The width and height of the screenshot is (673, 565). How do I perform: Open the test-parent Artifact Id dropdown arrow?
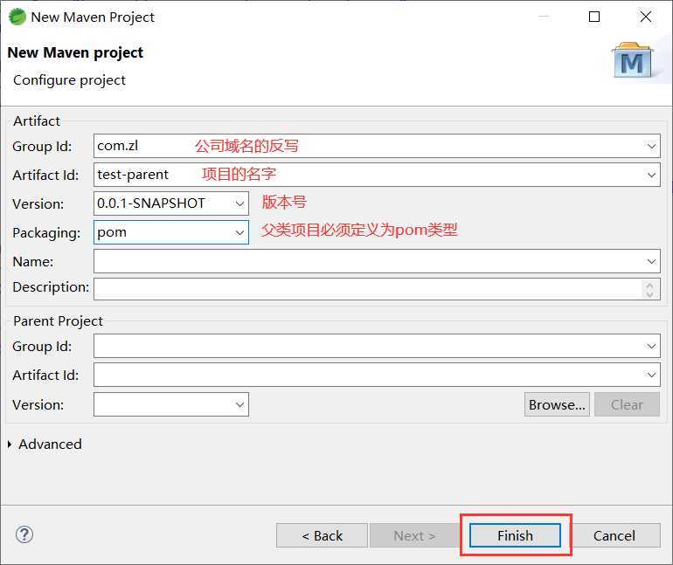point(651,175)
